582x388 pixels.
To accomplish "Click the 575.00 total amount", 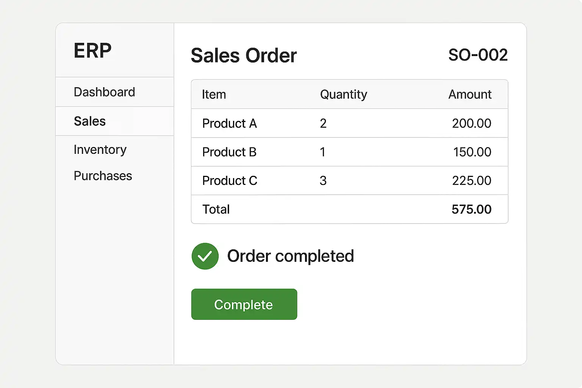I will tap(471, 209).
